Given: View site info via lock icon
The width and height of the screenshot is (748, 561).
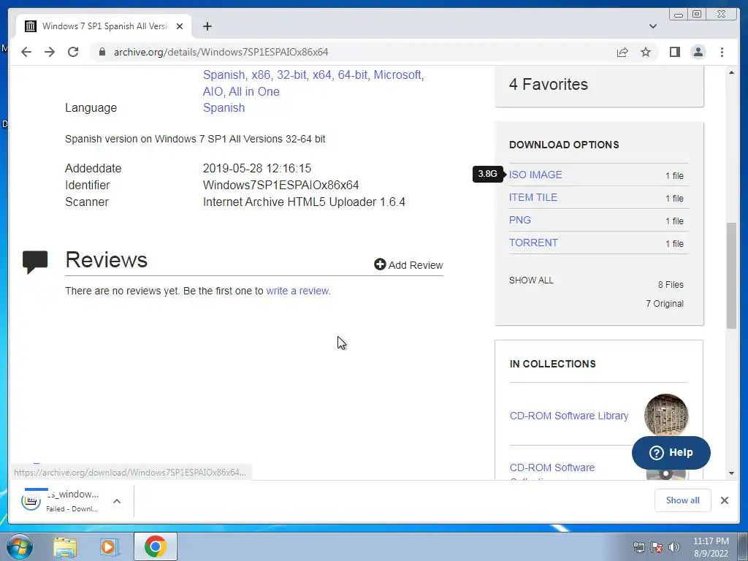Looking at the screenshot, I should click(102, 52).
